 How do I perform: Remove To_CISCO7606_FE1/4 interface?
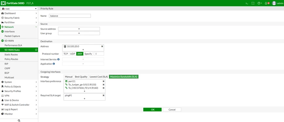[103, 88]
